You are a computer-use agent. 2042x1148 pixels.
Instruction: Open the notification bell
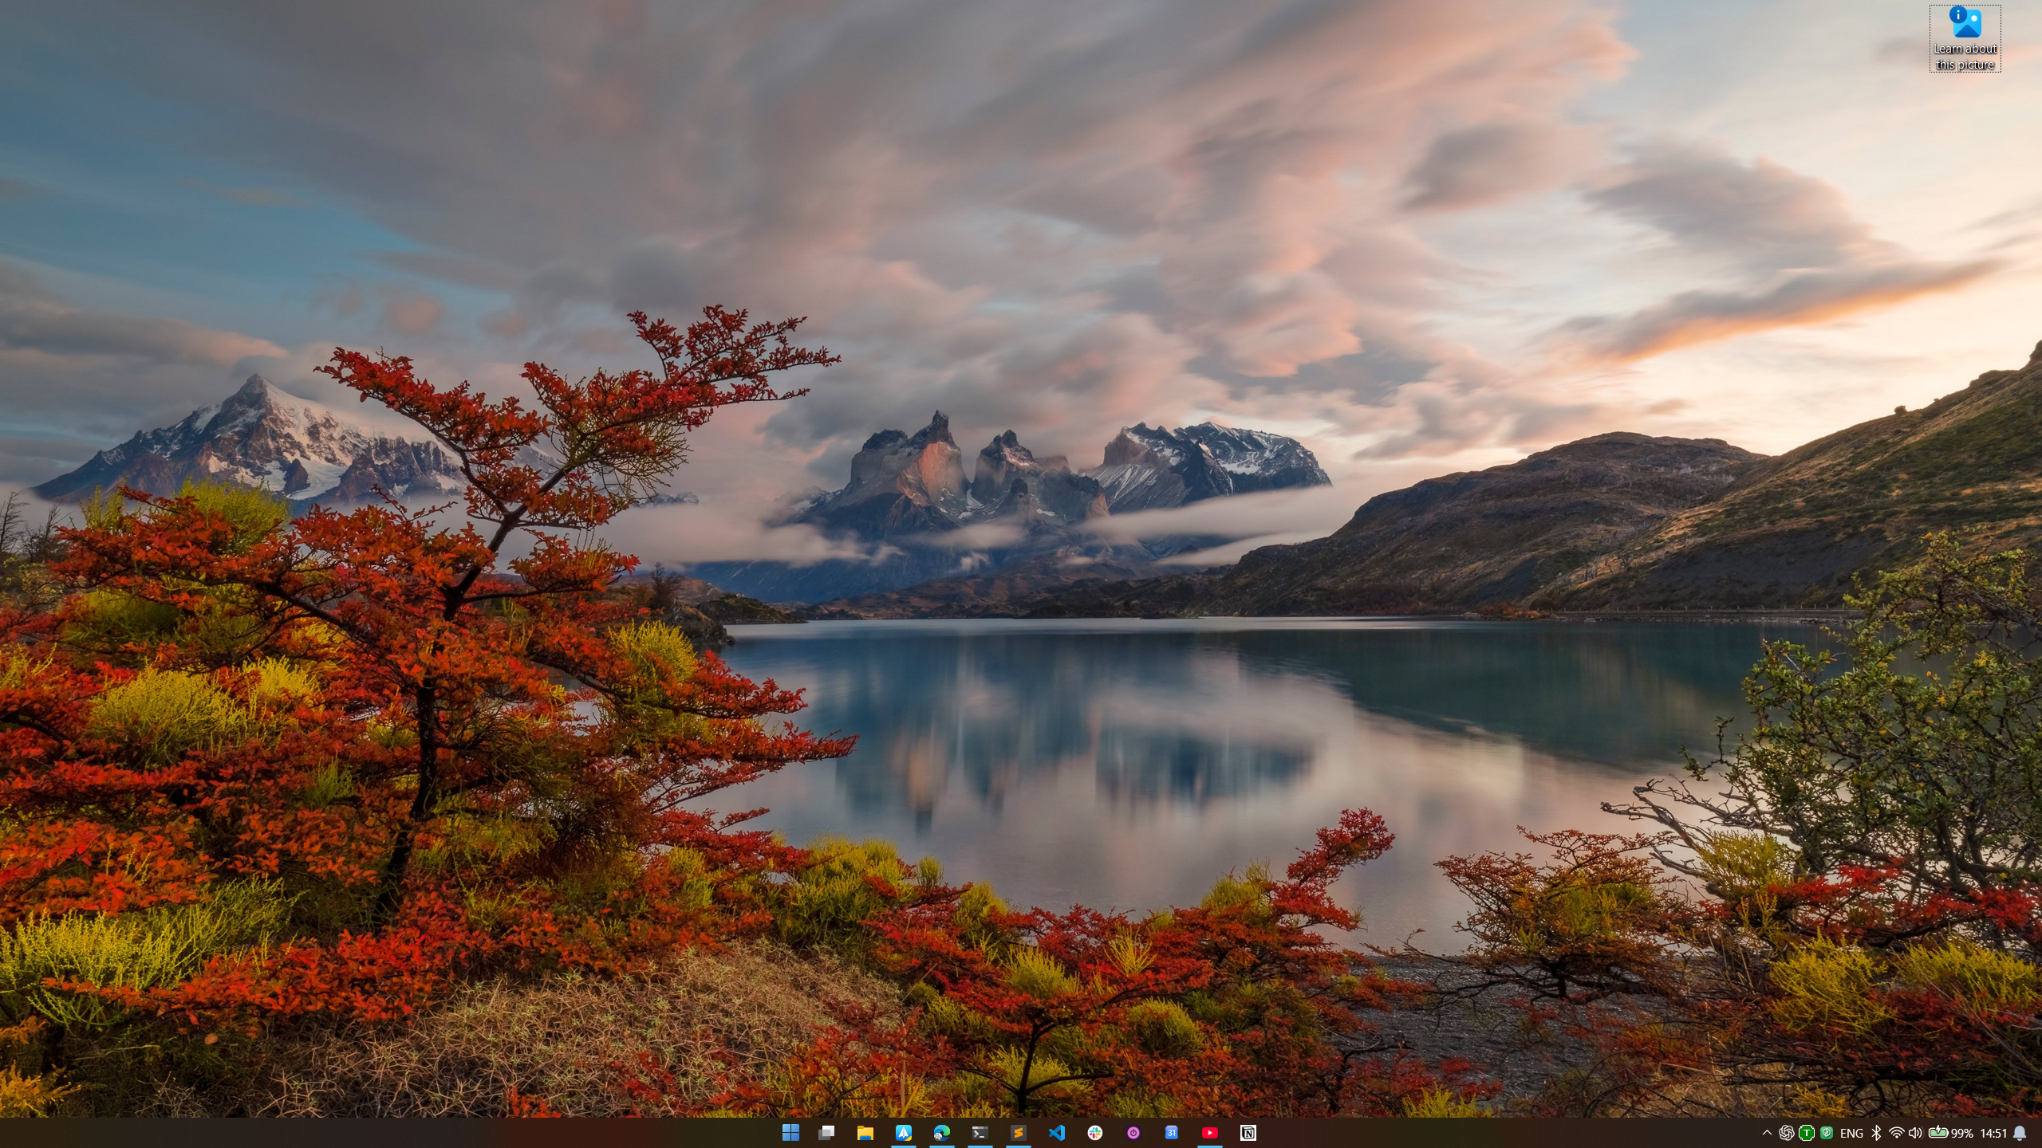[2020, 1133]
